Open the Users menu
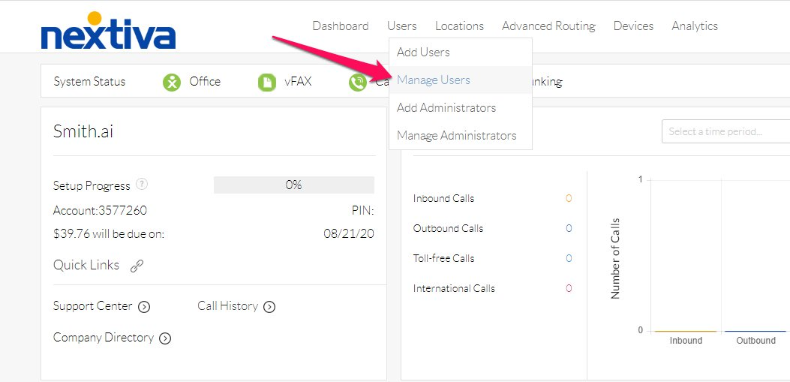Viewport: 790px width, 382px height. pos(402,26)
